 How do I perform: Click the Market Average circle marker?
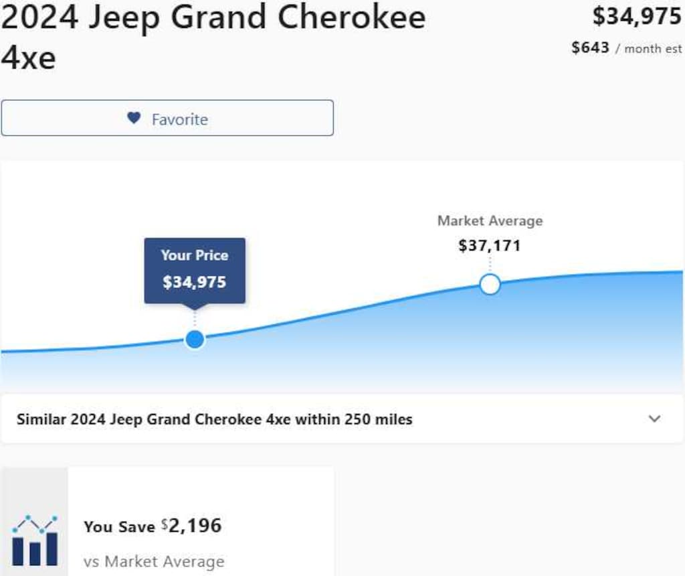tap(490, 284)
